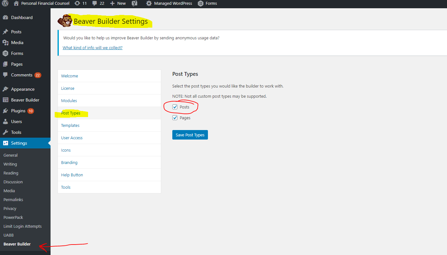The height and width of the screenshot is (255, 447).
Task: Select the Post Types settings tab
Action: (109, 113)
